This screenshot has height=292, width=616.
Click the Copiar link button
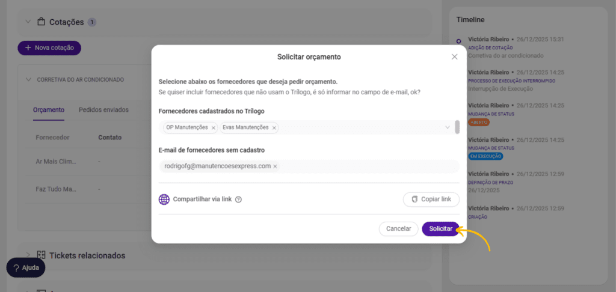coord(431,199)
